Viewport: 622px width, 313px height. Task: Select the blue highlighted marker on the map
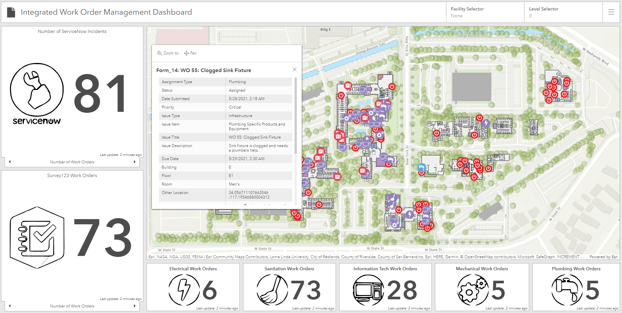[x=421, y=167]
